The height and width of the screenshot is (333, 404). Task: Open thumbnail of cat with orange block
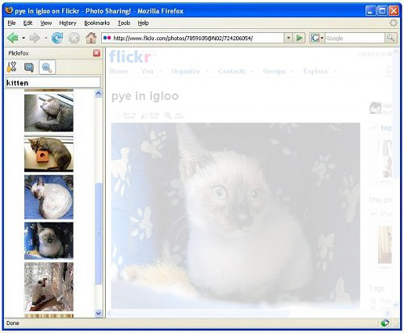48,154
